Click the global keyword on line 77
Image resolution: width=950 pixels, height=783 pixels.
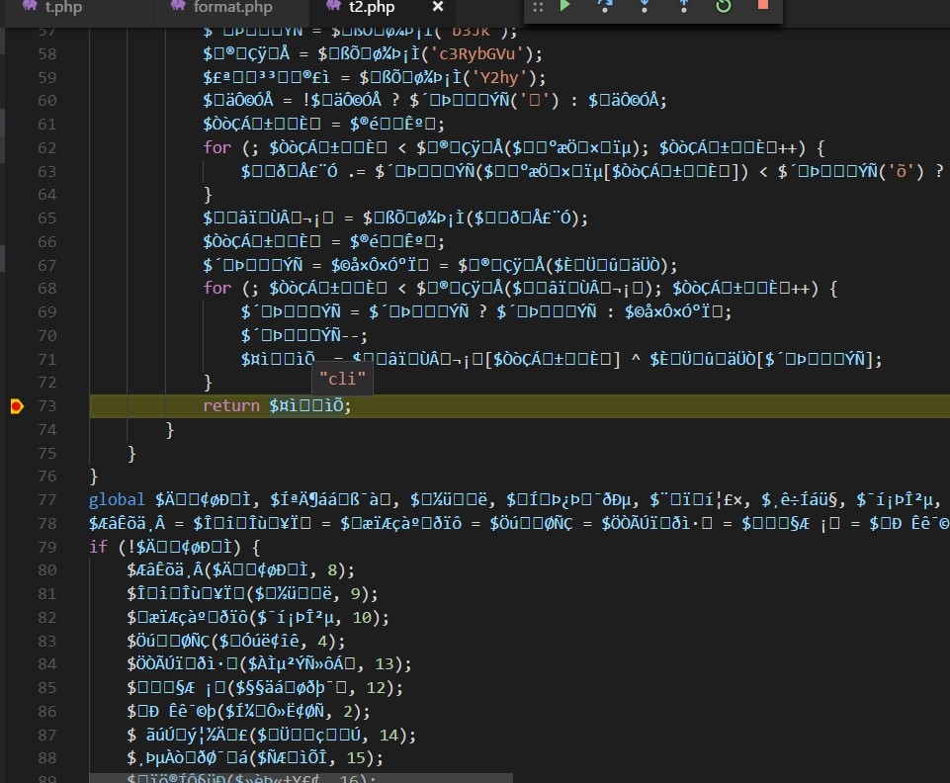pyautogui.click(x=117, y=499)
